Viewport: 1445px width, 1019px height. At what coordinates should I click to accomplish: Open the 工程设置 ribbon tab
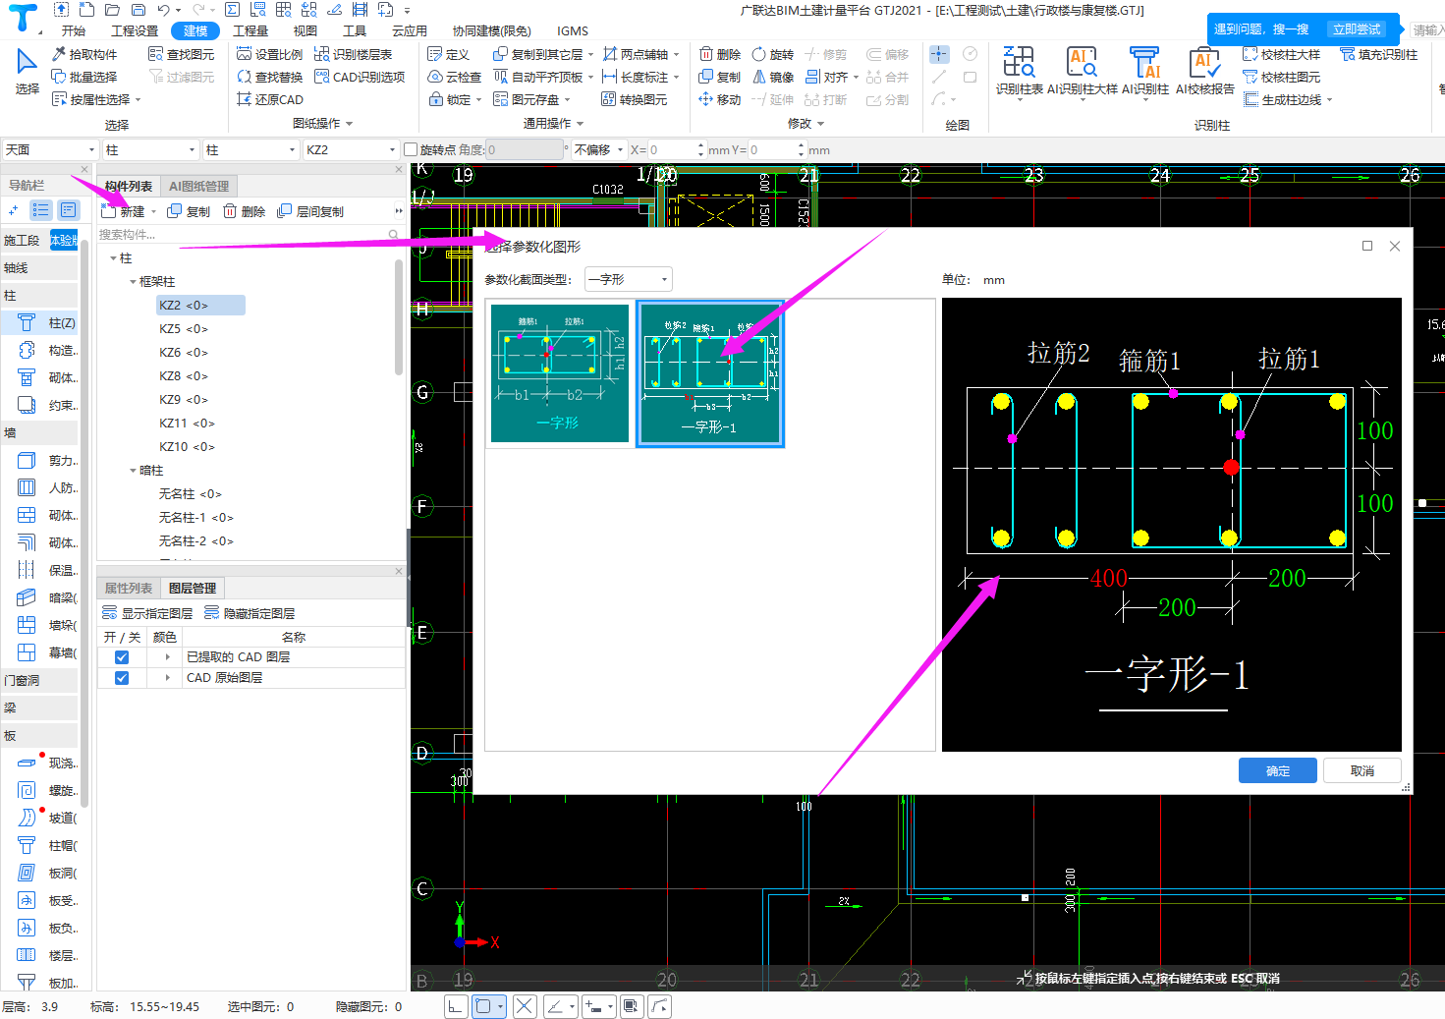(135, 30)
